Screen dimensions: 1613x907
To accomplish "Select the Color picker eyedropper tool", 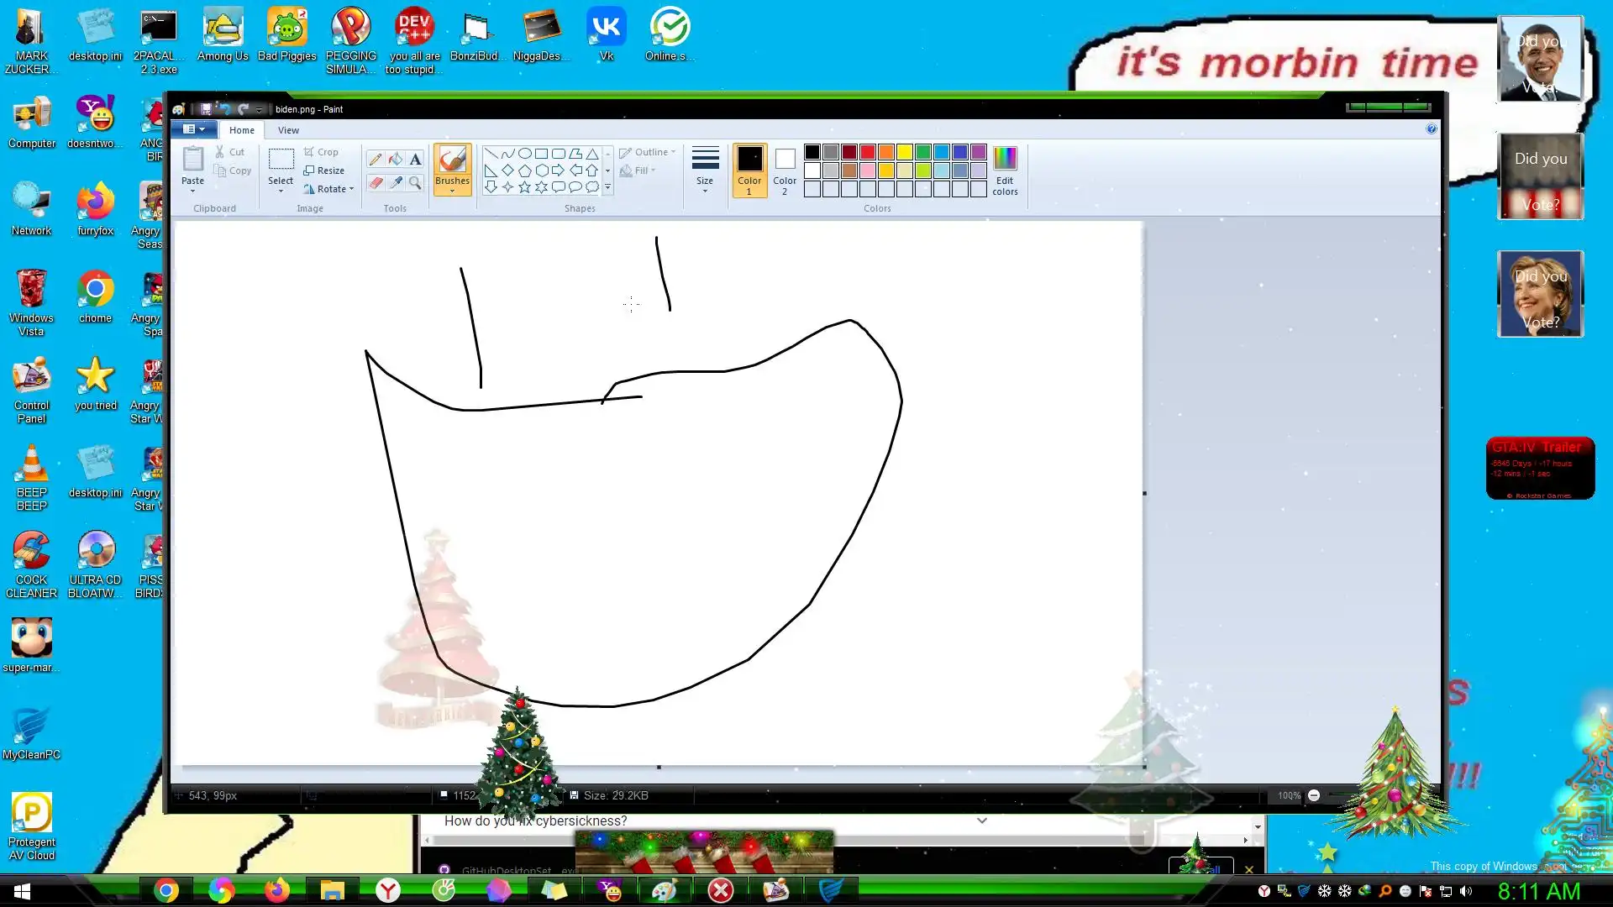I will 395,182.
